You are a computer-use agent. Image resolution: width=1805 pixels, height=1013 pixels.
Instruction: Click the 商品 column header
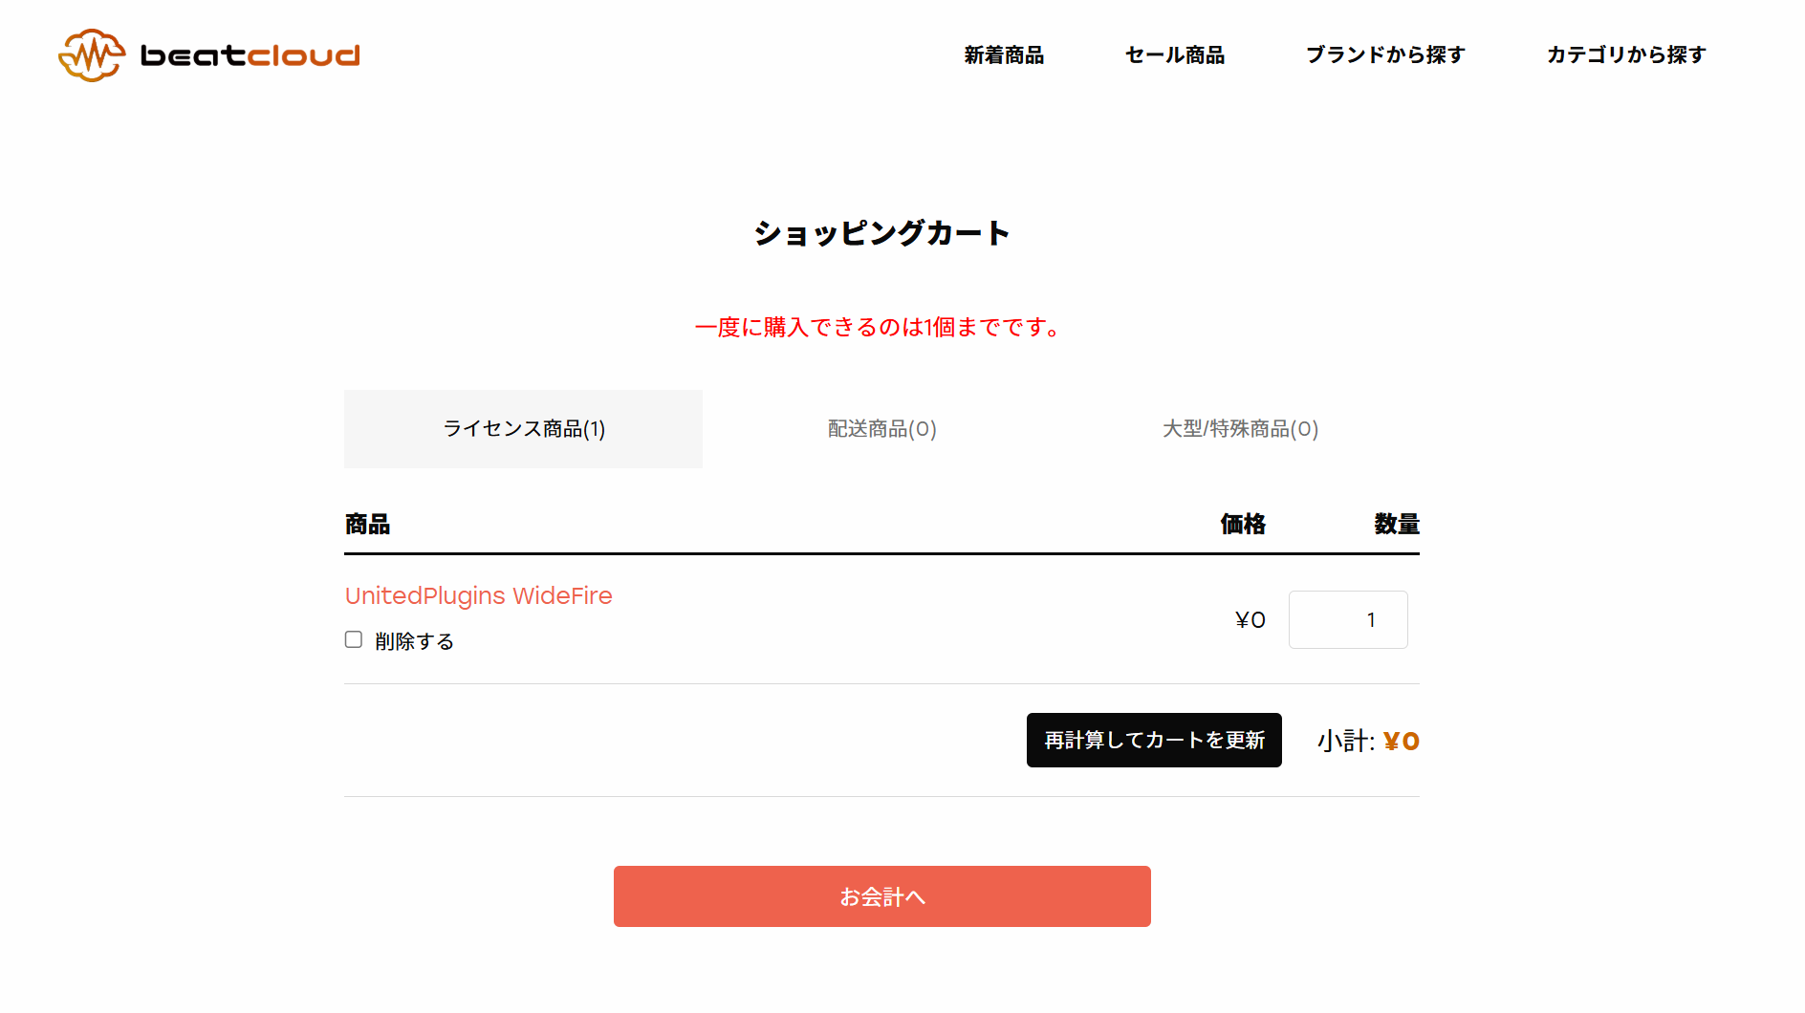coord(367,524)
